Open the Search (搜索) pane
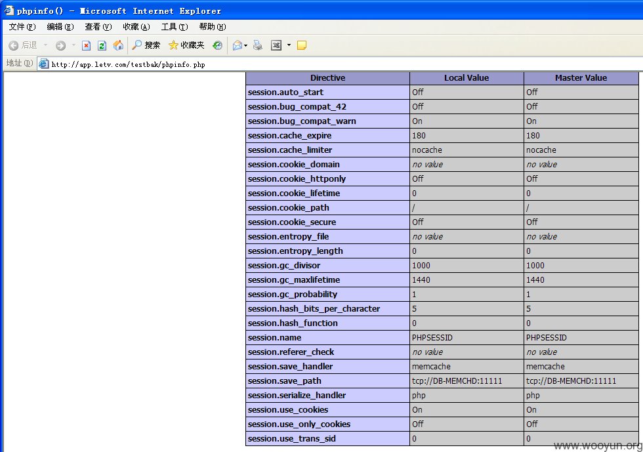Image resolution: width=643 pixels, height=452 pixels. coord(146,45)
